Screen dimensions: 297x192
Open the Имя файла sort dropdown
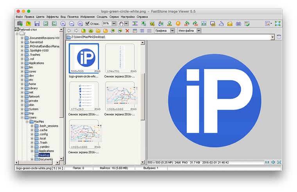tap(199, 31)
